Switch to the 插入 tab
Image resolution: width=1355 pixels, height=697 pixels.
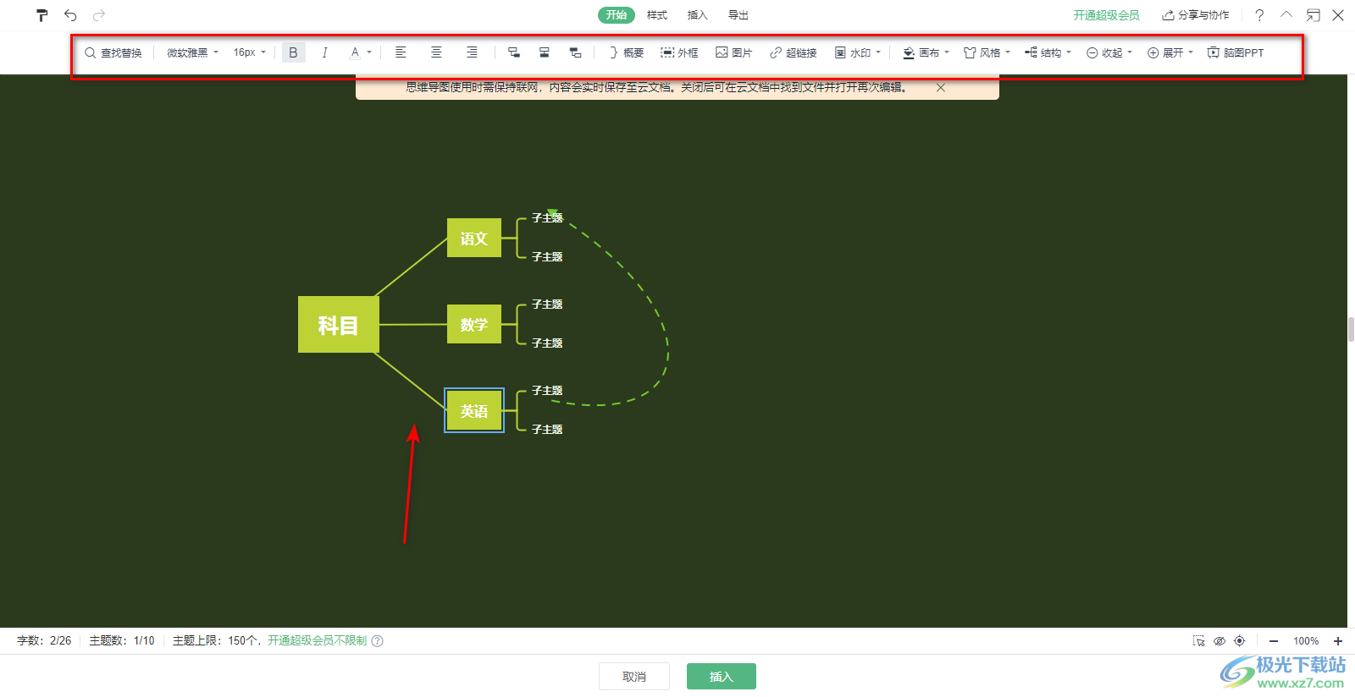(697, 15)
